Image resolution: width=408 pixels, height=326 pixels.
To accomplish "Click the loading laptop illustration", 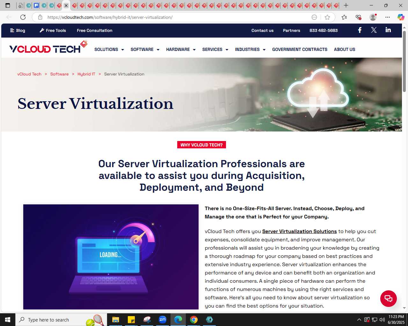I will 111,257.
